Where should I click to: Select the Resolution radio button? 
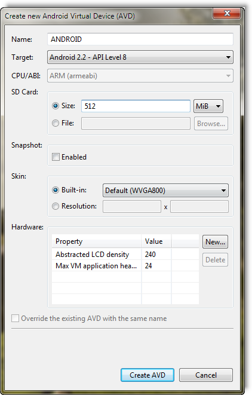(56, 206)
